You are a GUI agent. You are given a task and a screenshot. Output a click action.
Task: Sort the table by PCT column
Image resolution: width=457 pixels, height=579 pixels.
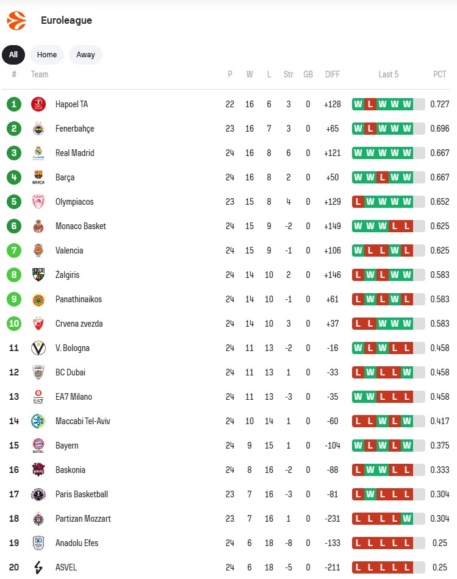click(x=439, y=74)
